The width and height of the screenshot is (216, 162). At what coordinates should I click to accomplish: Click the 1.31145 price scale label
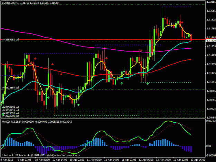[x=211, y=73]
